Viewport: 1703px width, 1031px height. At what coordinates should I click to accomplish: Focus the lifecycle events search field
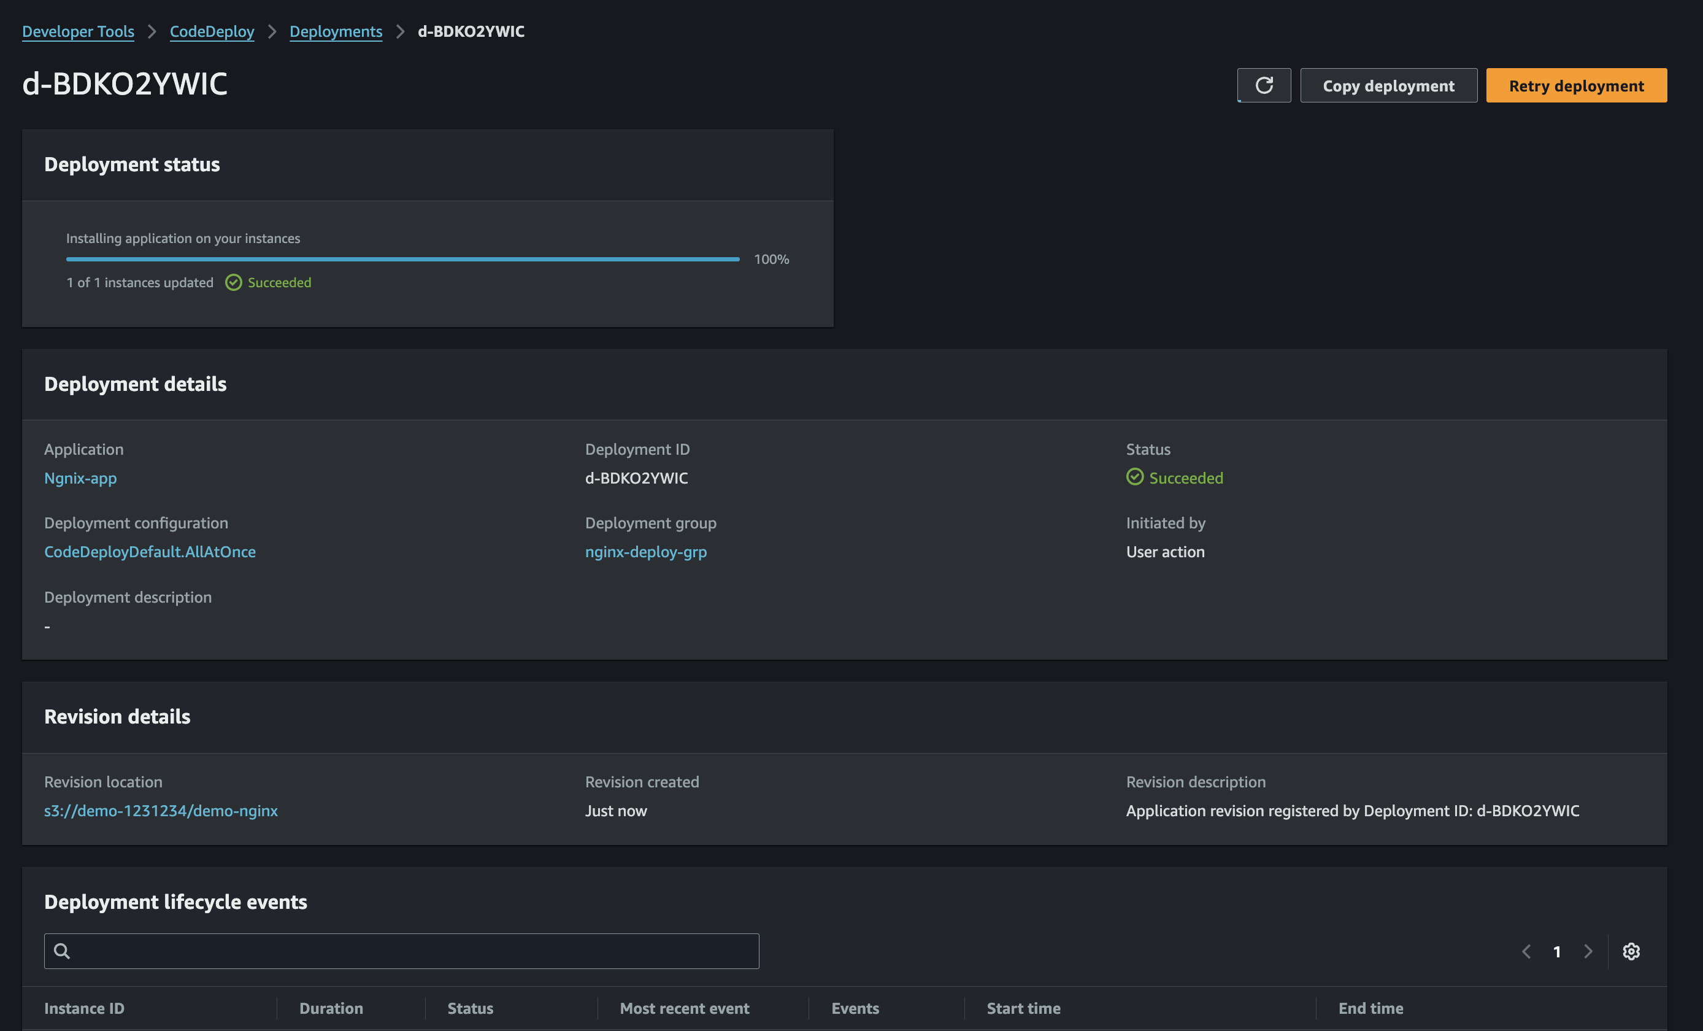tap(402, 951)
